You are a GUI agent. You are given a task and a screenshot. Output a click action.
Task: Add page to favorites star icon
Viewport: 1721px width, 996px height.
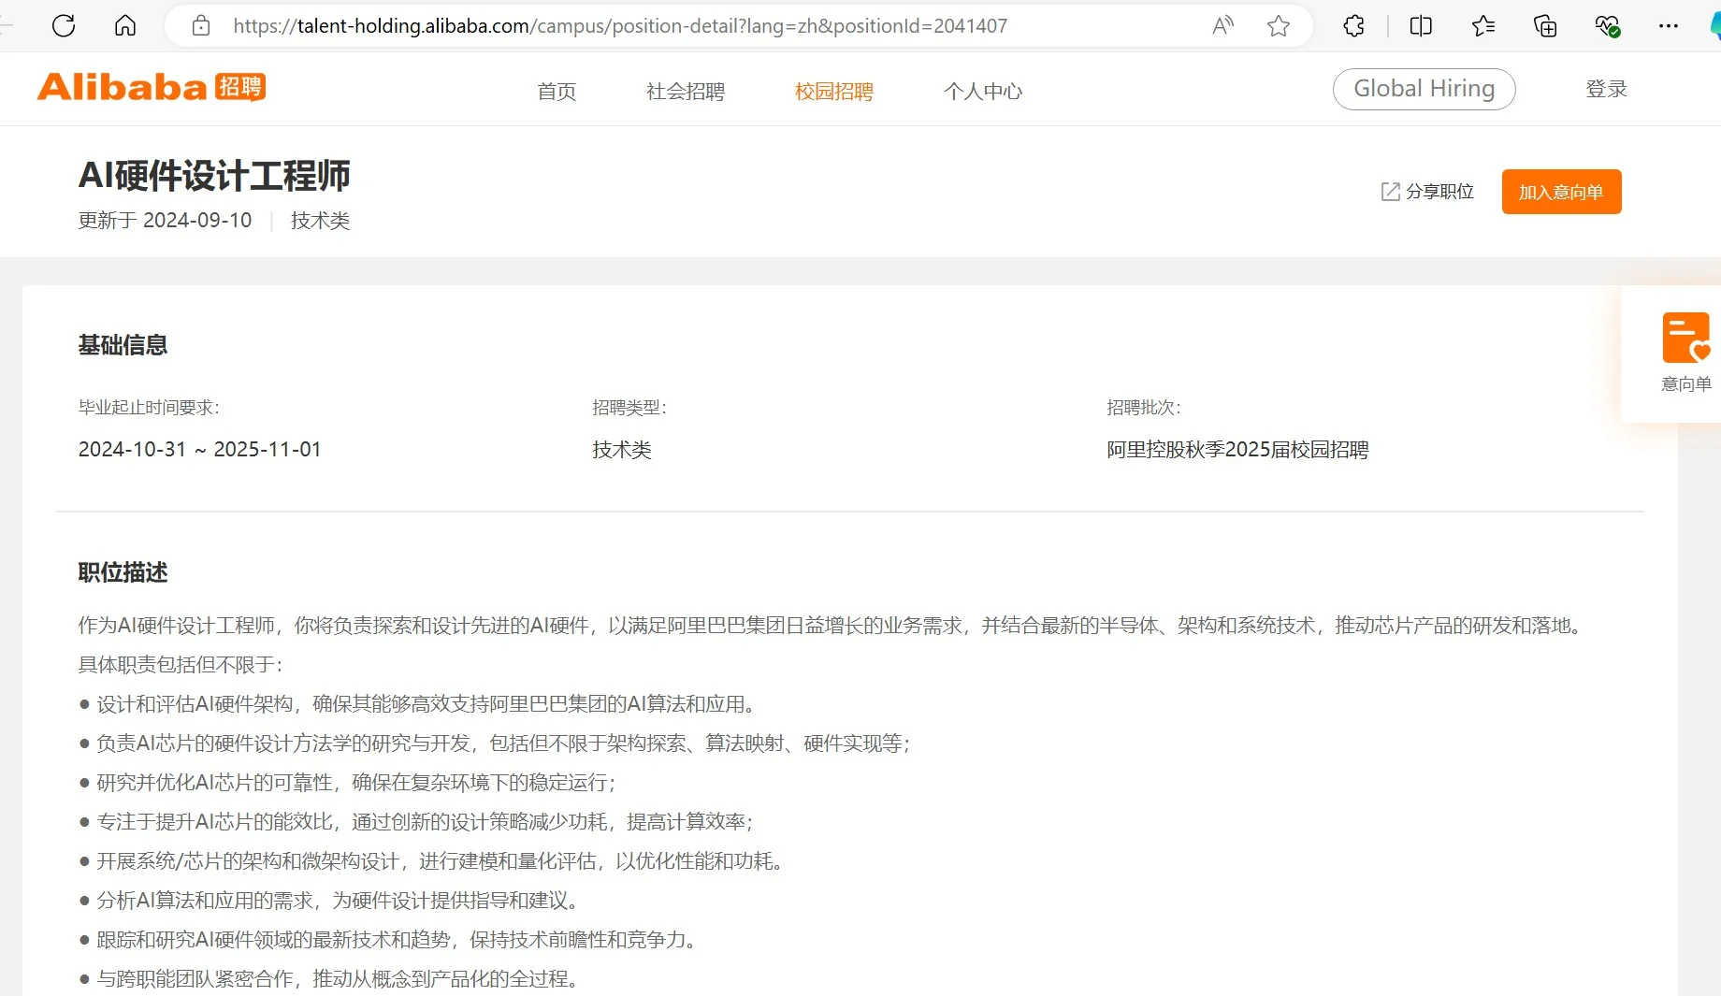click(1279, 26)
